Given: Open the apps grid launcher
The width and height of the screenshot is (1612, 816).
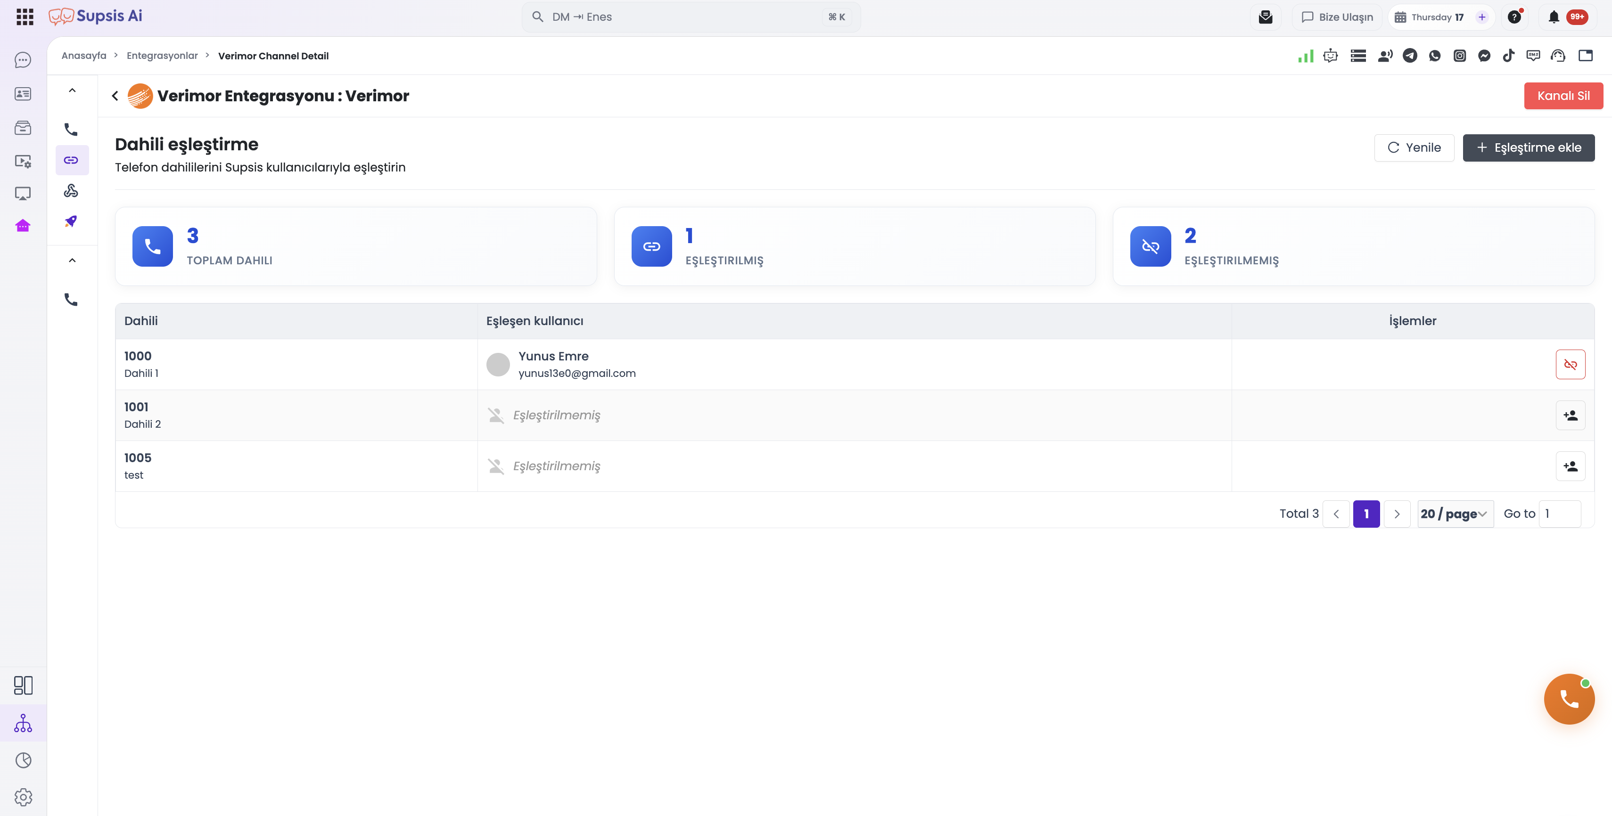Looking at the screenshot, I should pyautogui.click(x=25, y=17).
